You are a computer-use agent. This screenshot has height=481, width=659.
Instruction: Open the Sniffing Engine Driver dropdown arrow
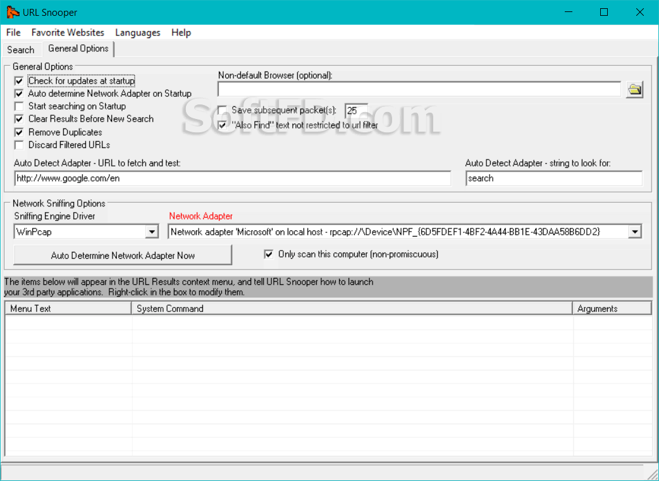[152, 232]
